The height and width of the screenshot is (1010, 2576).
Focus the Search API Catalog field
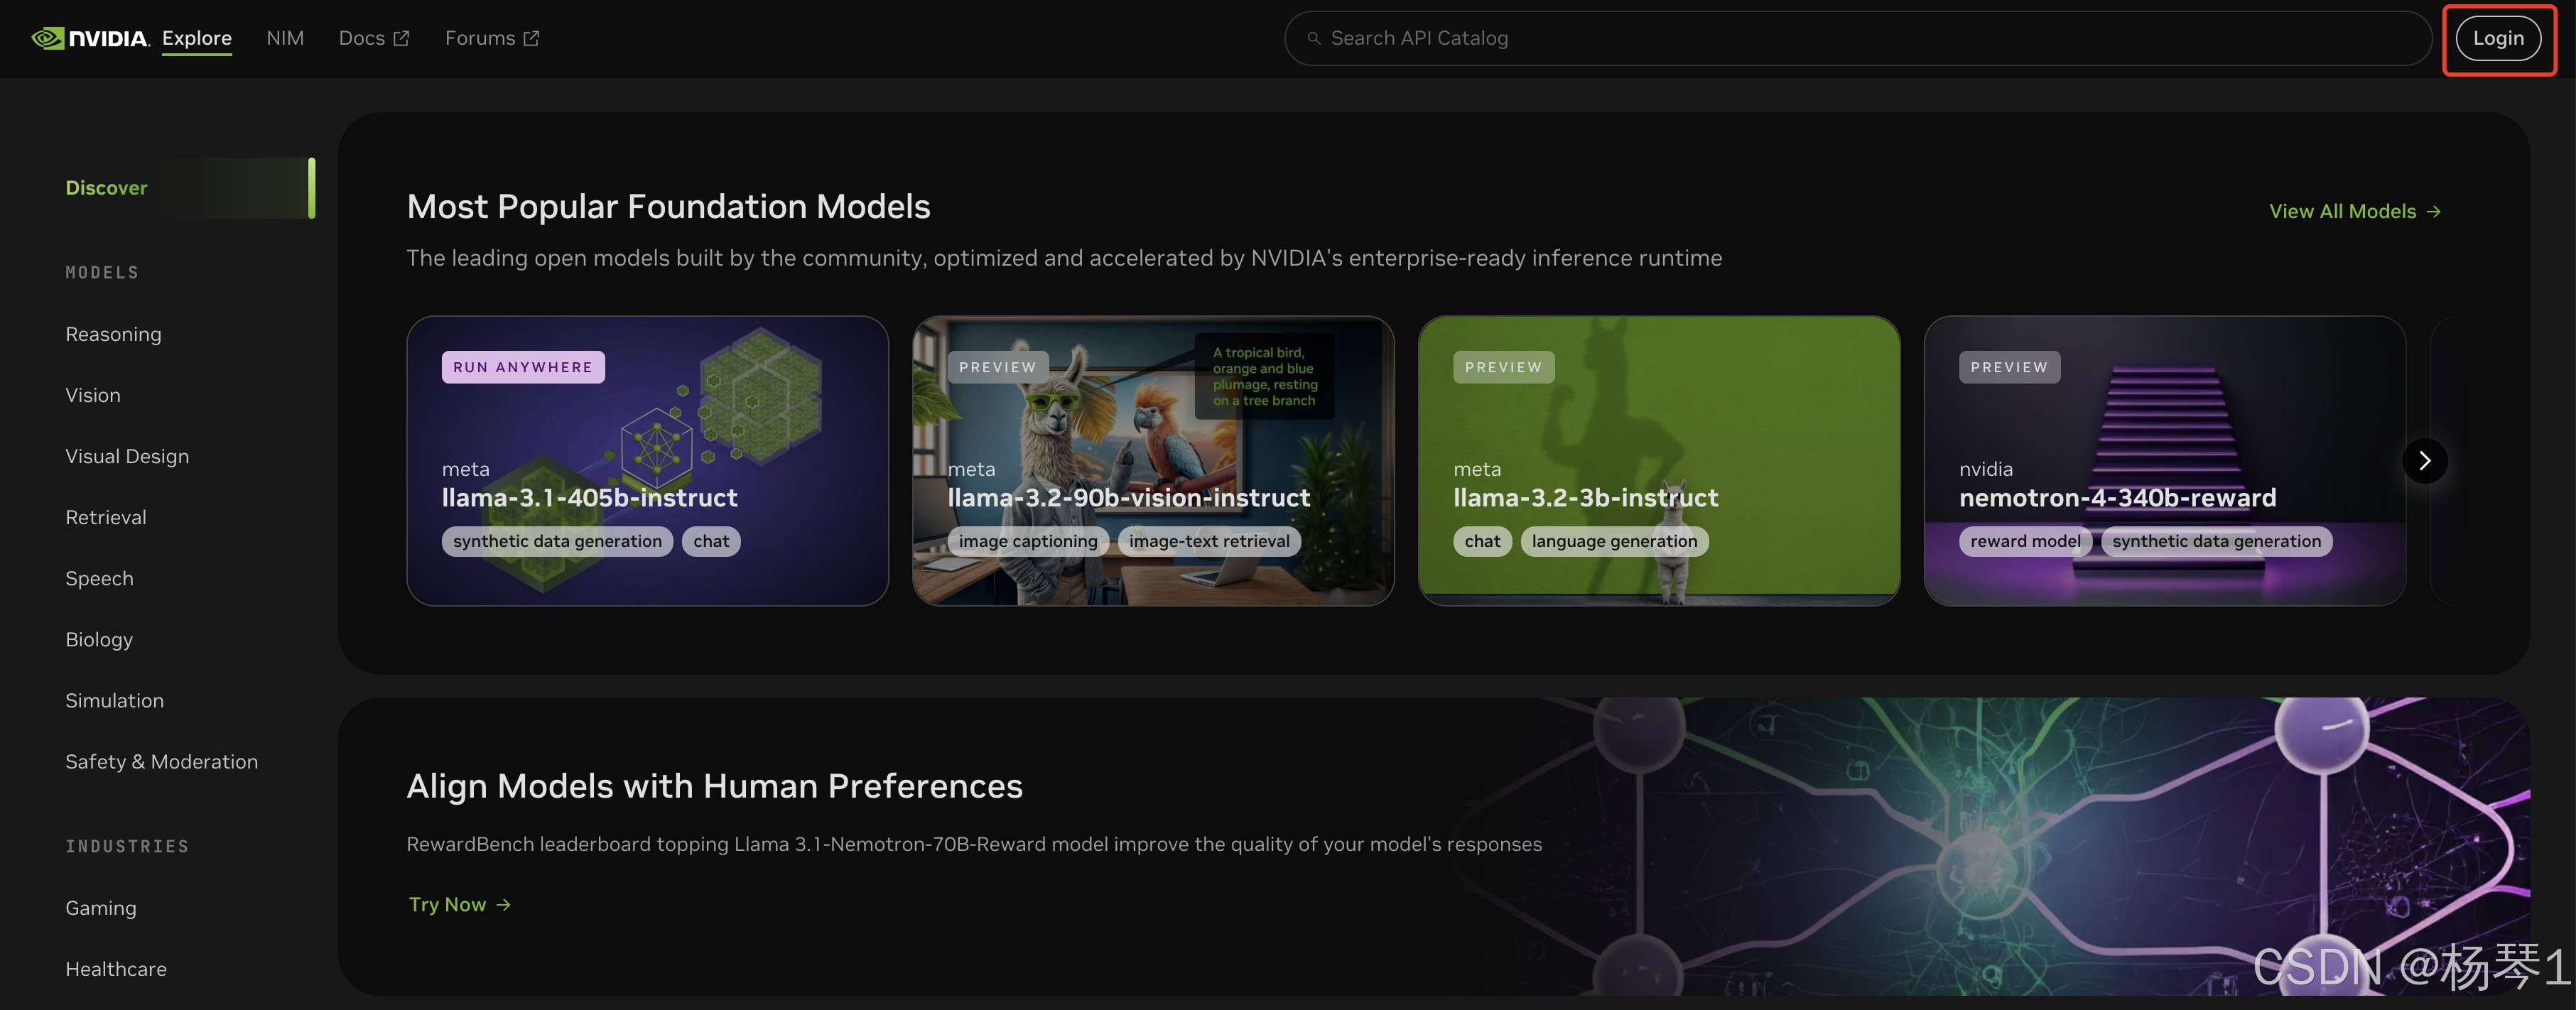pos(1858,38)
